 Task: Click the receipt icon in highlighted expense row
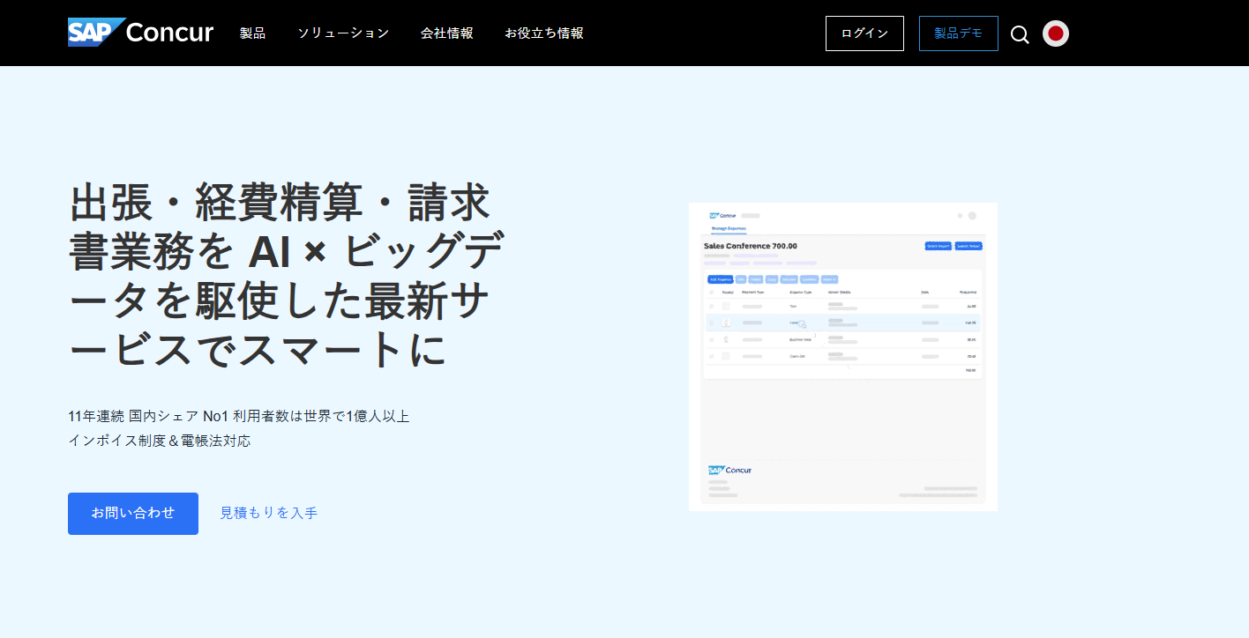coord(726,323)
